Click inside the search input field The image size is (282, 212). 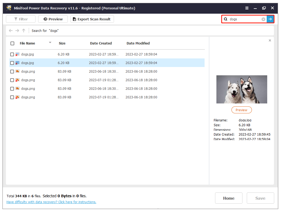click(242, 19)
